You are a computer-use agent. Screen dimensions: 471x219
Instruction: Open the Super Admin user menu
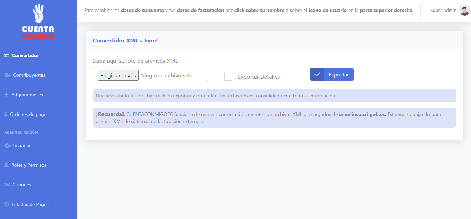point(443,11)
